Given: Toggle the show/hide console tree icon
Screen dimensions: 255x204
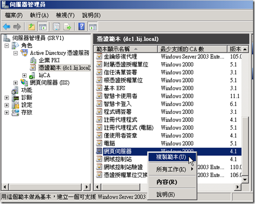Looking at the screenshot, I should point(42,27).
